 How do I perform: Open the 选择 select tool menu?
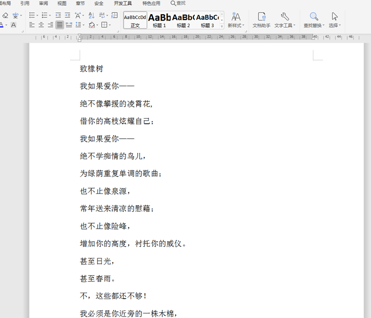335,20
